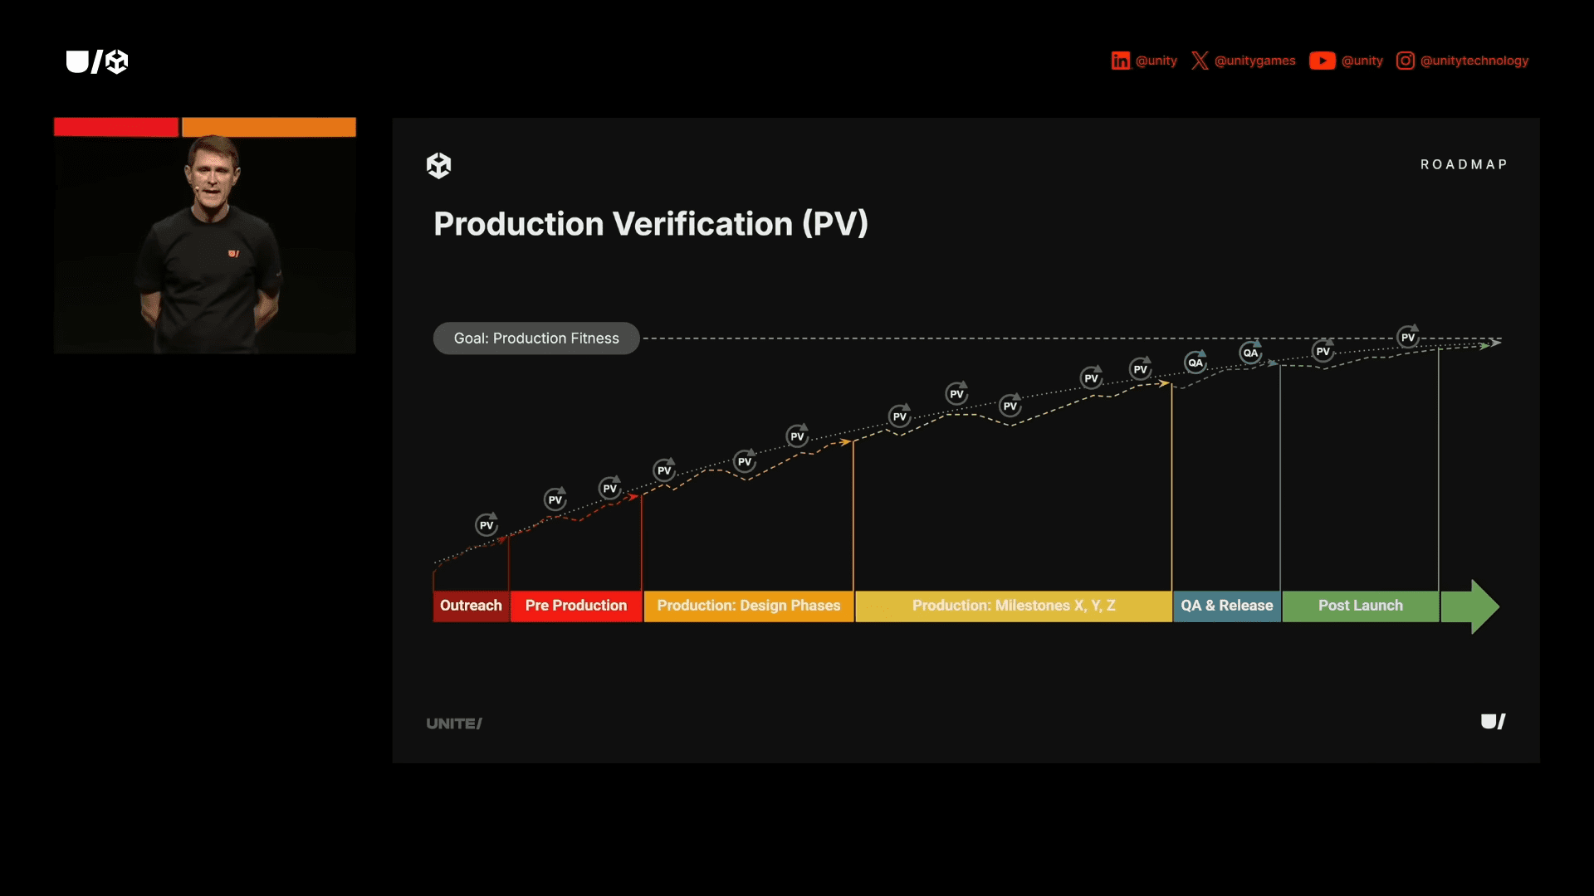
Task: Click the X @unitygames icon
Action: [1200, 61]
